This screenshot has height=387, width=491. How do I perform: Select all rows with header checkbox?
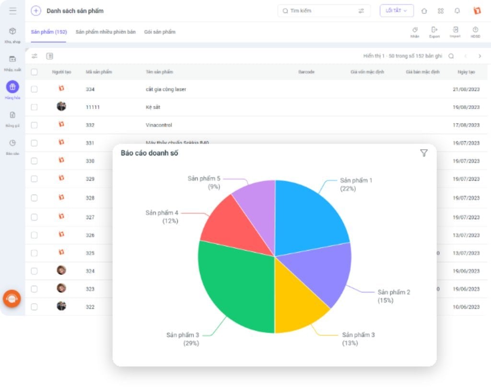(x=34, y=72)
